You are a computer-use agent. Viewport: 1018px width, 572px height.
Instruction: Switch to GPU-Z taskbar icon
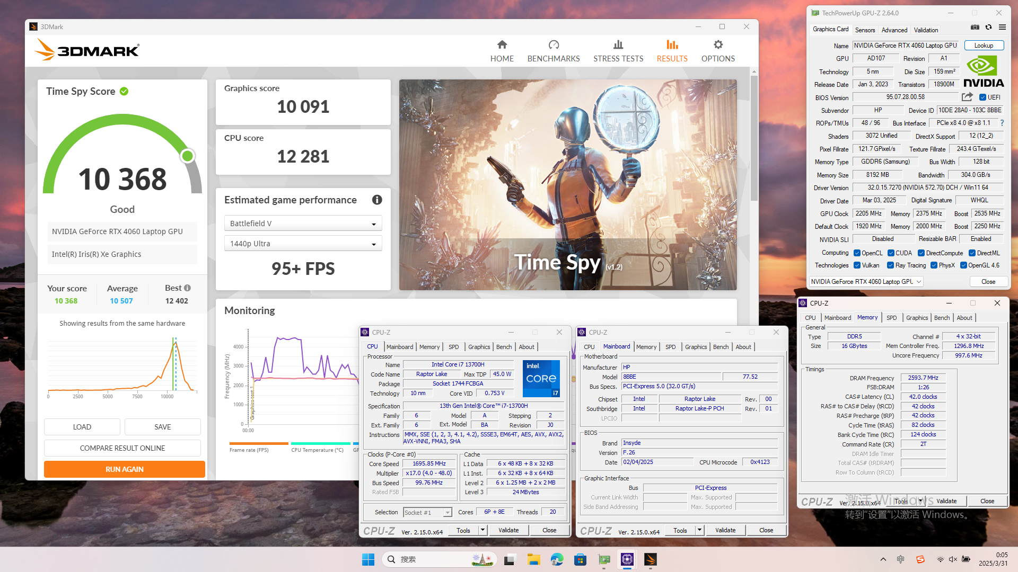(x=604, y=559)
